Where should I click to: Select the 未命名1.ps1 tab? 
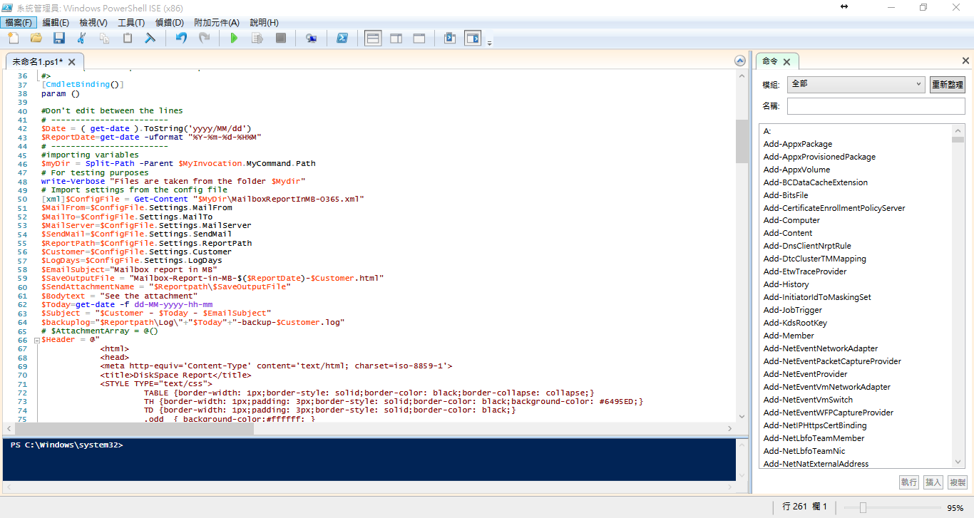tap(38, 62)
